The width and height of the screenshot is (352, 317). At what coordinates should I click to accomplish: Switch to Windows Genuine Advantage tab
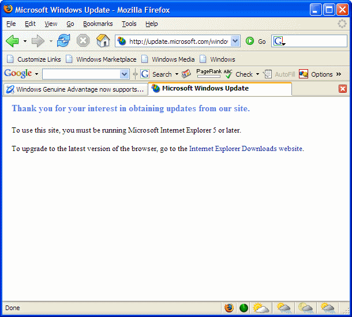76,89
